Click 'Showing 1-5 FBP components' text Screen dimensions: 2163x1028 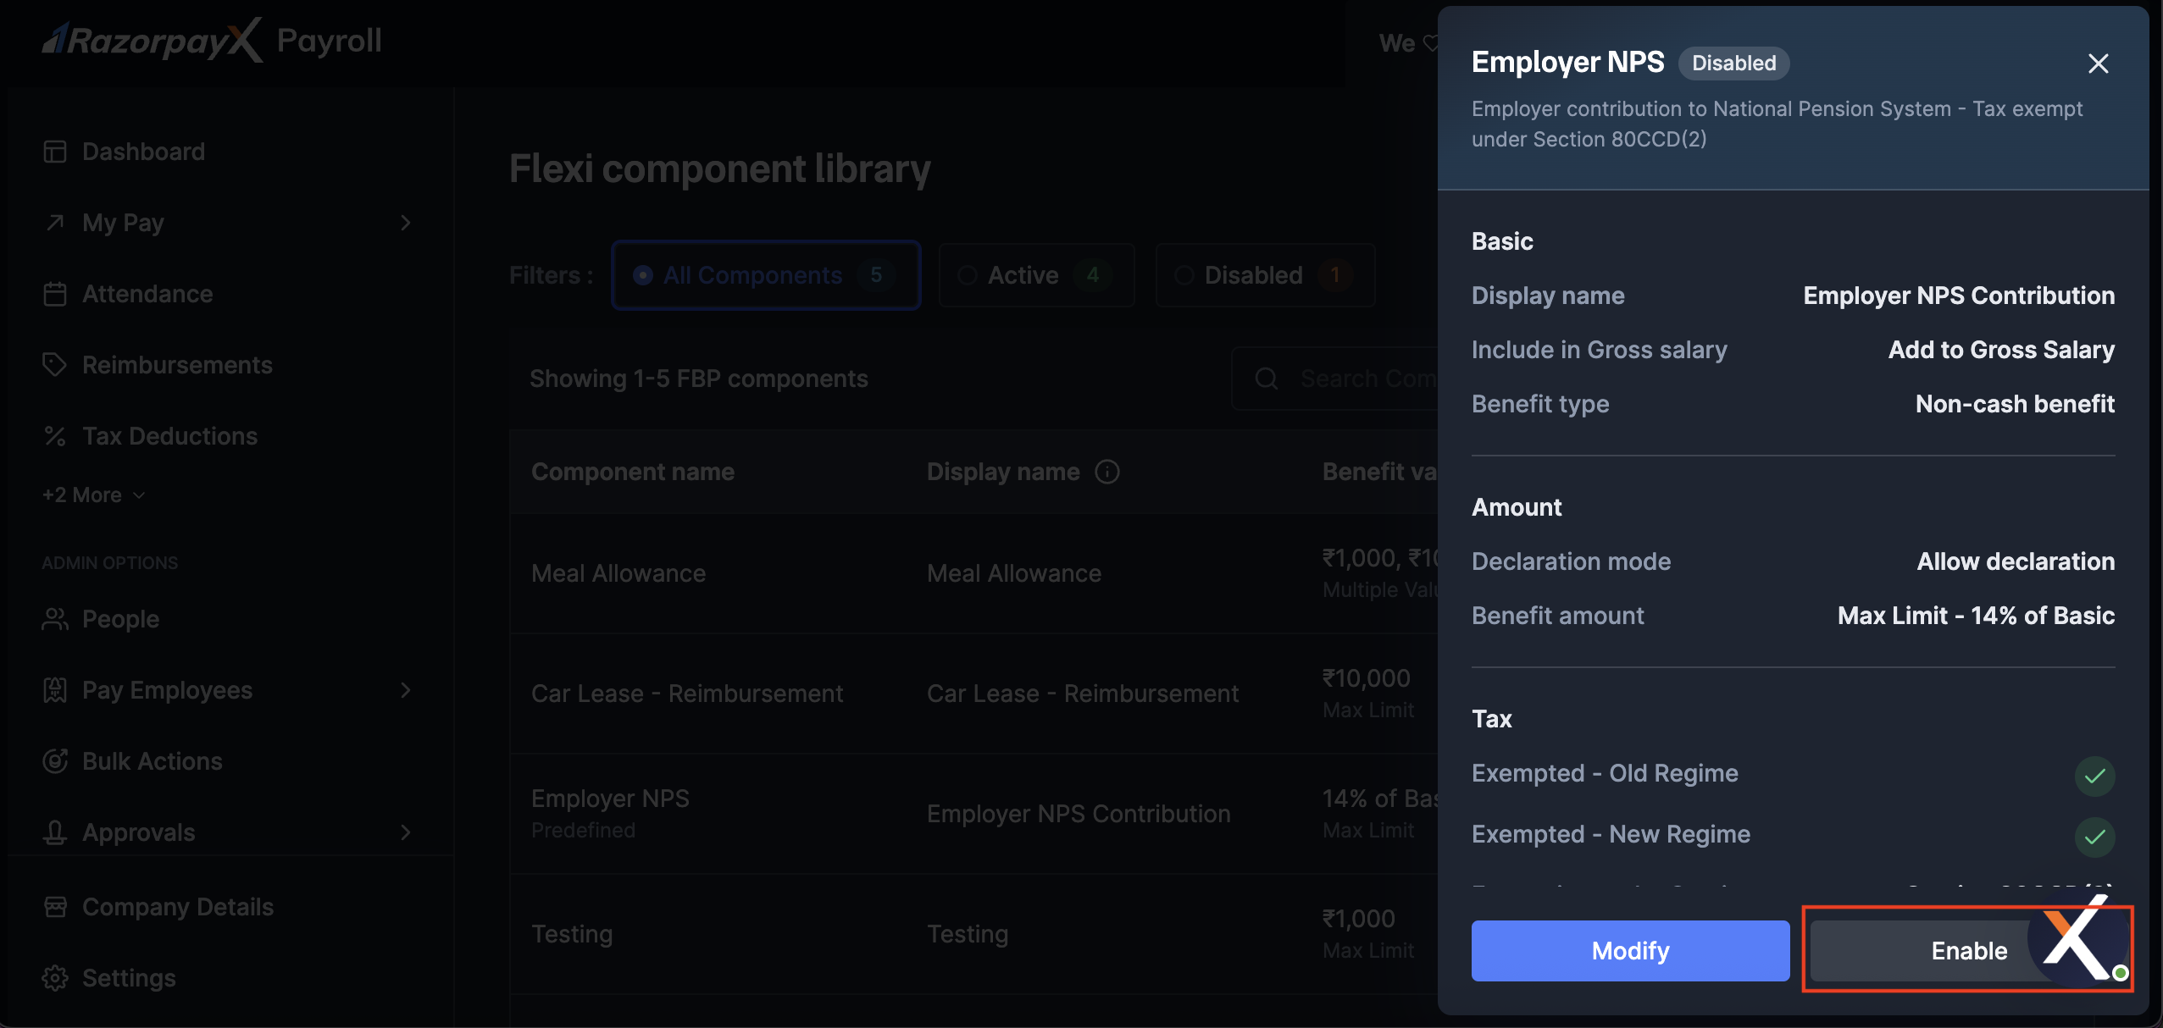coord(699,379)
